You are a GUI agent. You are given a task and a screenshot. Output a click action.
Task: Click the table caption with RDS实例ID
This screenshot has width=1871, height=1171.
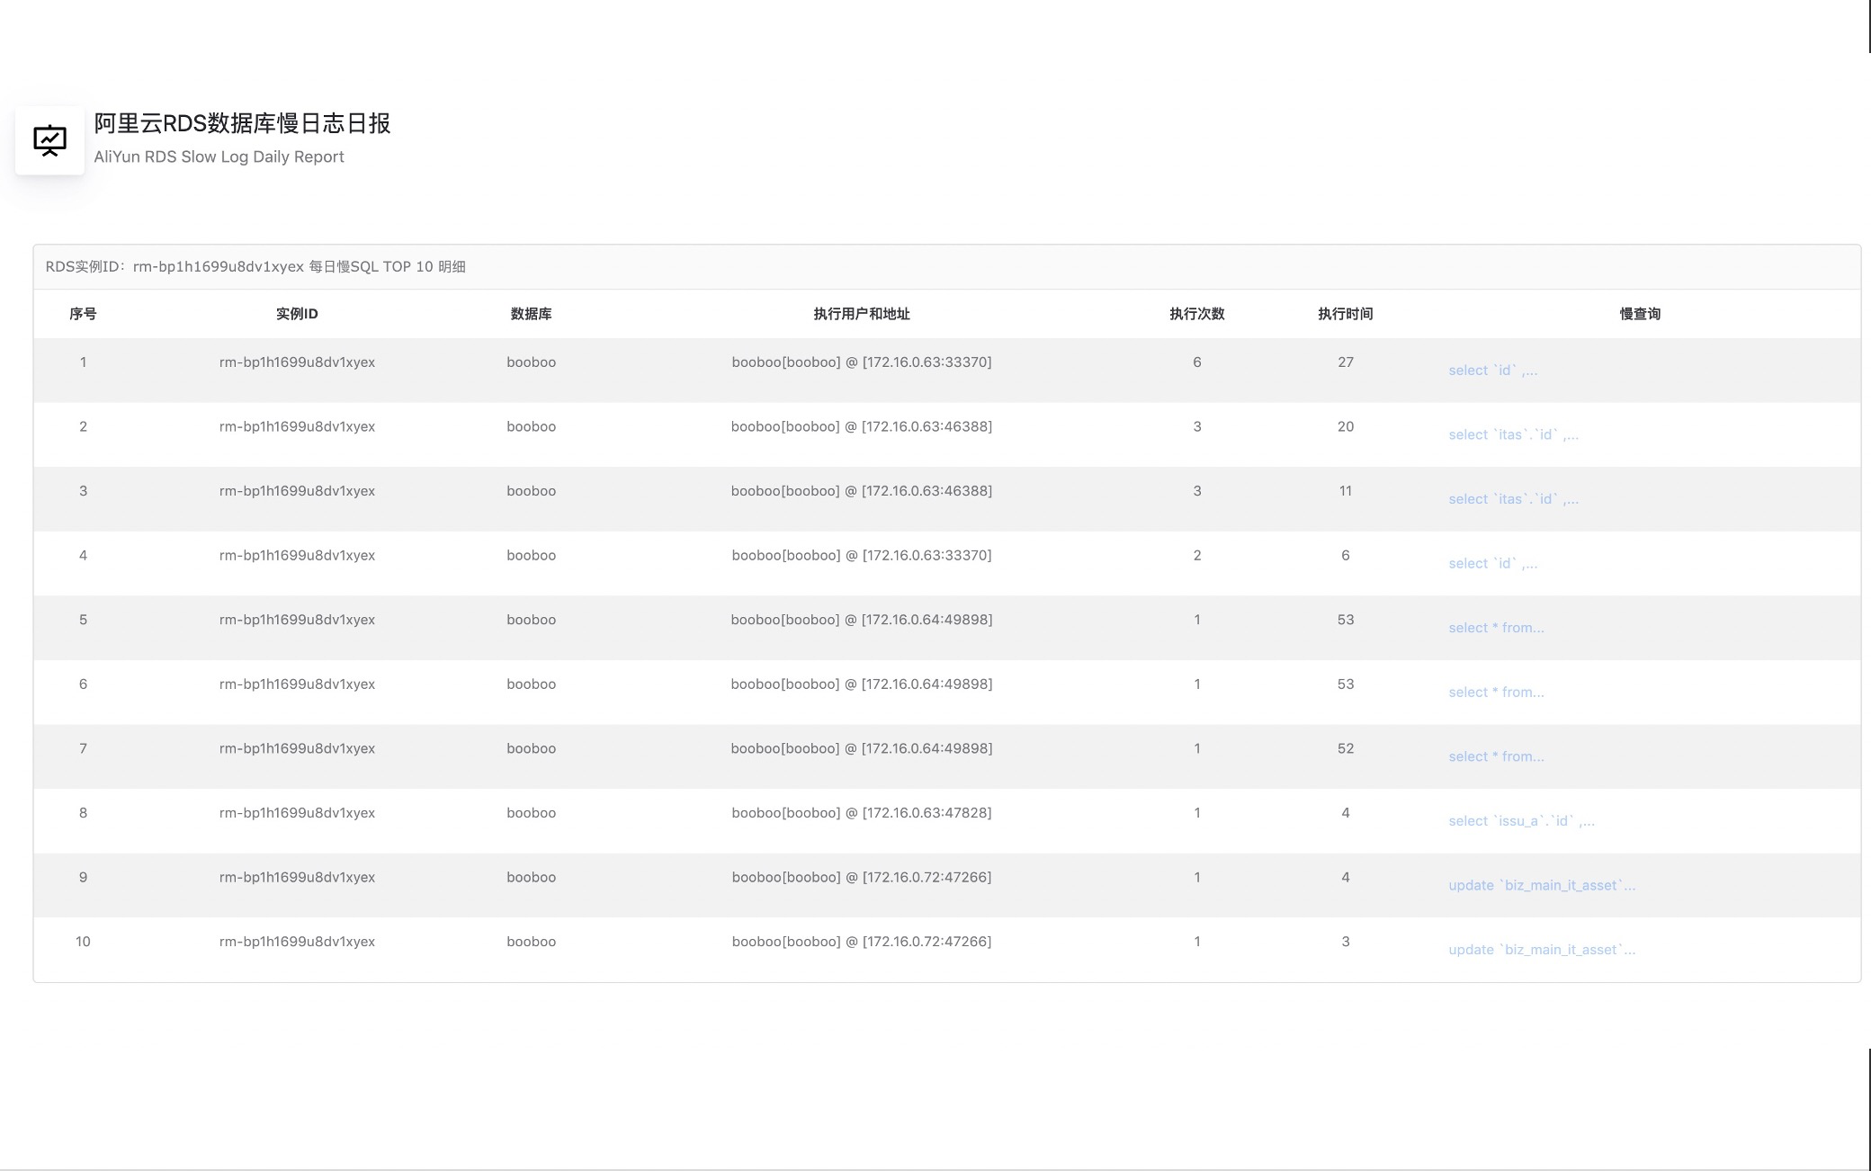point(255,267)
